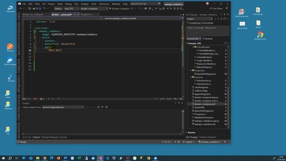Open the Edit menu
Viewport: 286px width, 161px height.
point(30,4)
